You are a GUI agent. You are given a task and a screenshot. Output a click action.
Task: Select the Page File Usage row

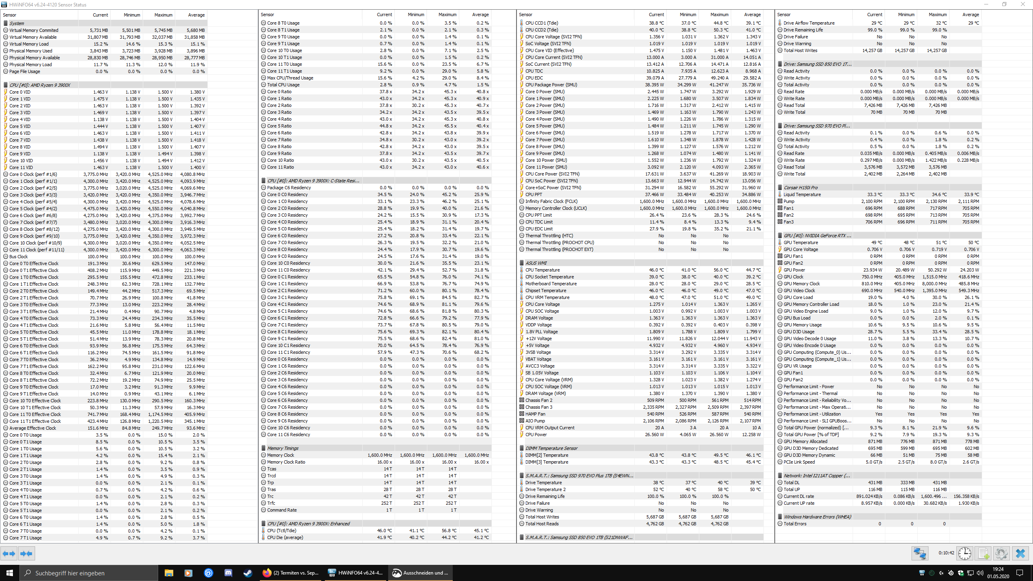(x=105, y=71)
